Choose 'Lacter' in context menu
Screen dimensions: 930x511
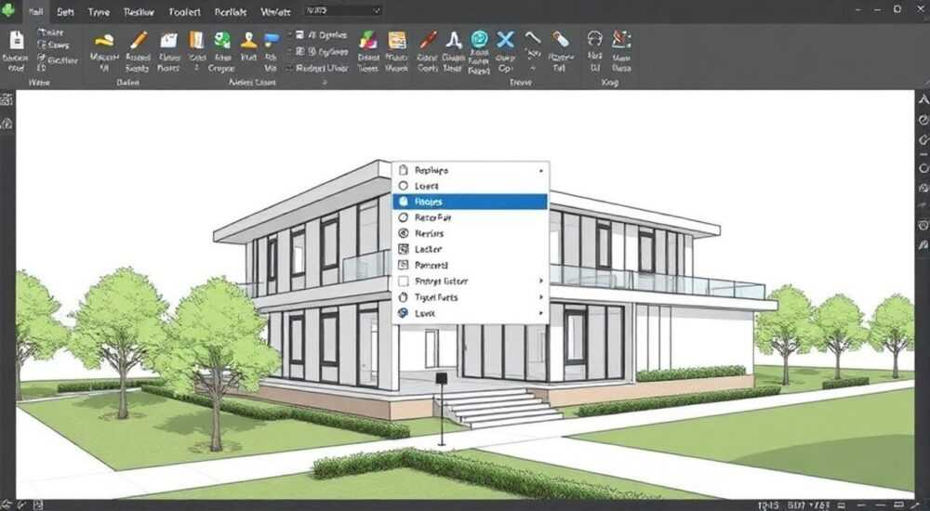pos(471,250)
